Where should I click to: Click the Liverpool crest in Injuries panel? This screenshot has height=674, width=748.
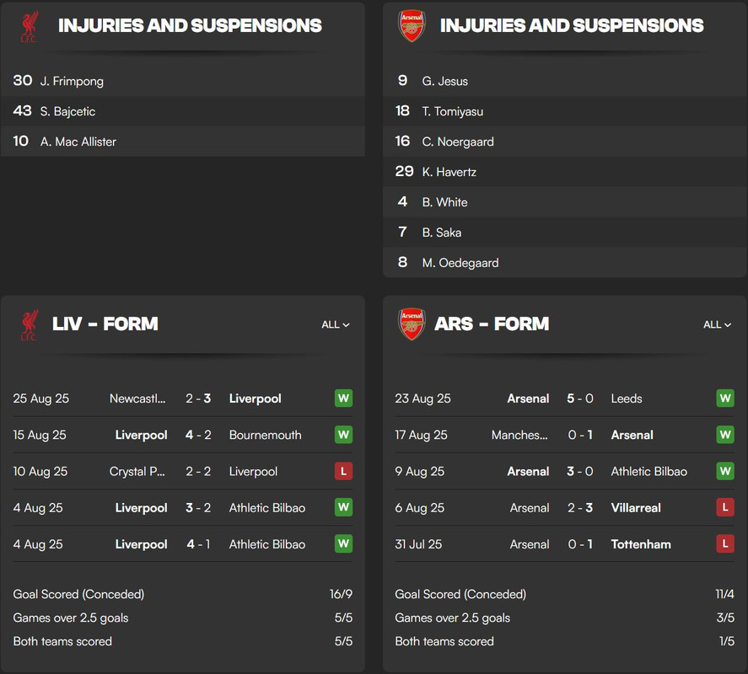click(30, 27)
